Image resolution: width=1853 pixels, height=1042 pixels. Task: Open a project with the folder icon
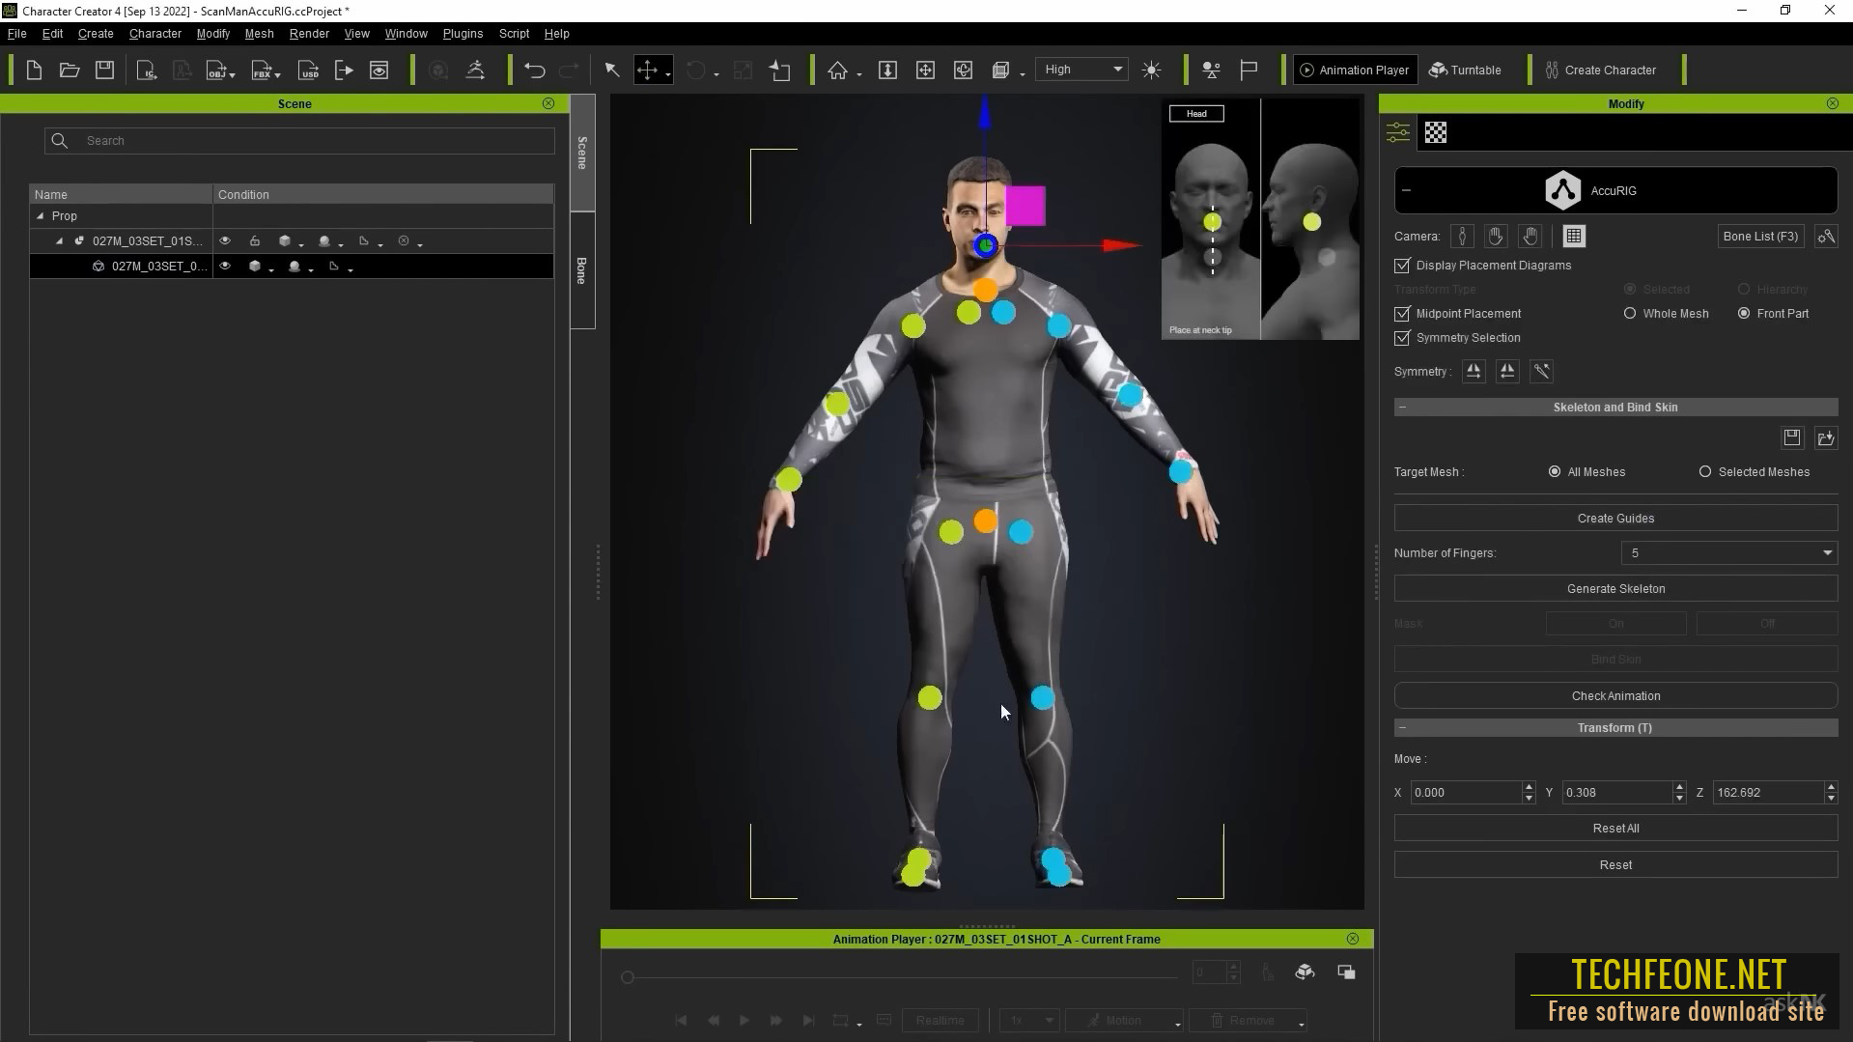[x=69, y=70]
